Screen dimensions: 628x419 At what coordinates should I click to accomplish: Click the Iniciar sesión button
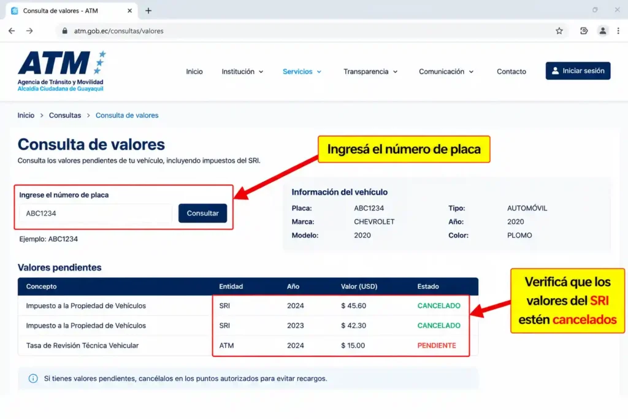pos(578,71)
